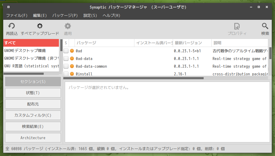The width and height of the screenshot is (275, 156).
Task: Select GNOMEデスクトップ環境 (非フリー) section
Action: coord(31,58)
